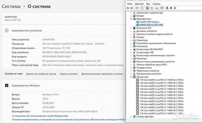The height and width of the screenshot is (123, 202).
Task: Collapse the Процессоры category
Action: coord(131,77)
